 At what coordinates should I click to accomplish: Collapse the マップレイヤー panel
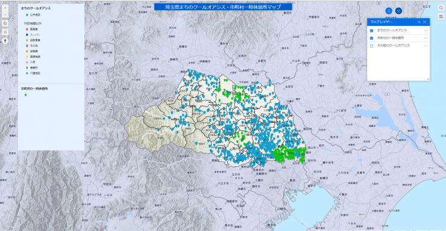point(419,22)
